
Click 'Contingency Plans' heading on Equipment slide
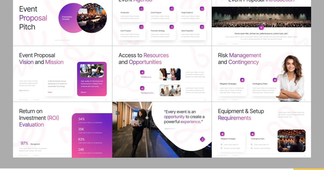pos(258,139)
